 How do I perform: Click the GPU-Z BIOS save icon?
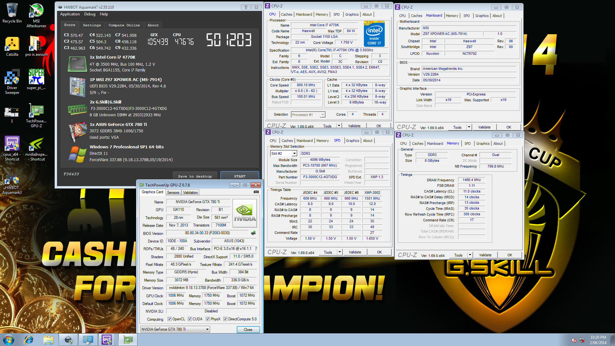[253, 233]
